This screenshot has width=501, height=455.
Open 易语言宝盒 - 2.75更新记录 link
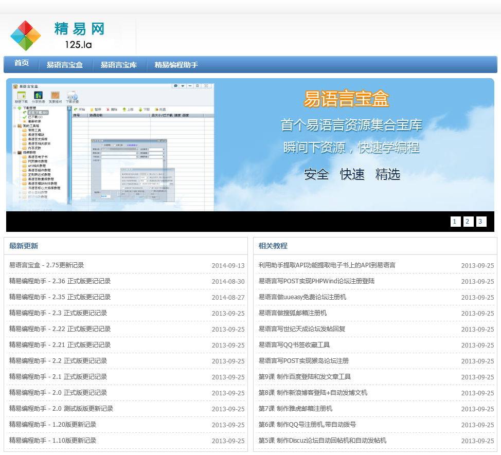pyautogui.click(x=46, y=265)
